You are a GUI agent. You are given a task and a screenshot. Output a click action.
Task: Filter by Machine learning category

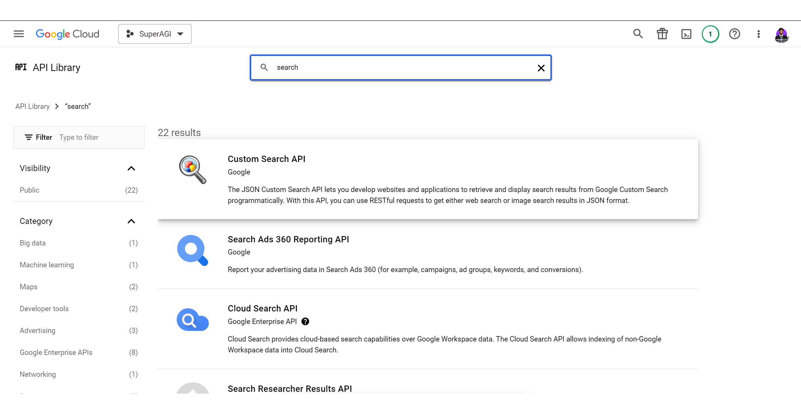[47, 265]
